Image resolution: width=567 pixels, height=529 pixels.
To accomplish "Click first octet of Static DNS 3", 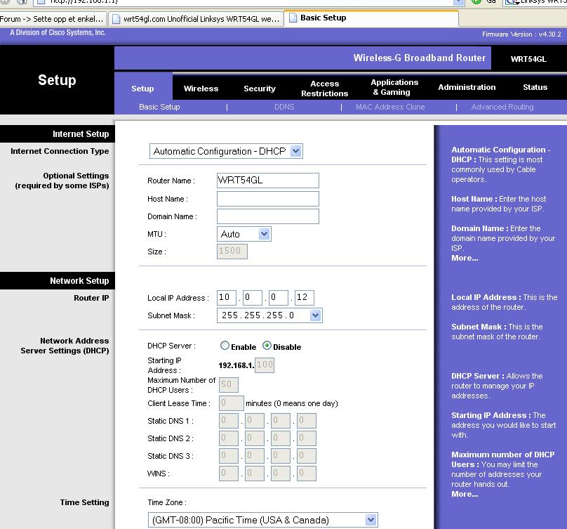I will point(229,456).
